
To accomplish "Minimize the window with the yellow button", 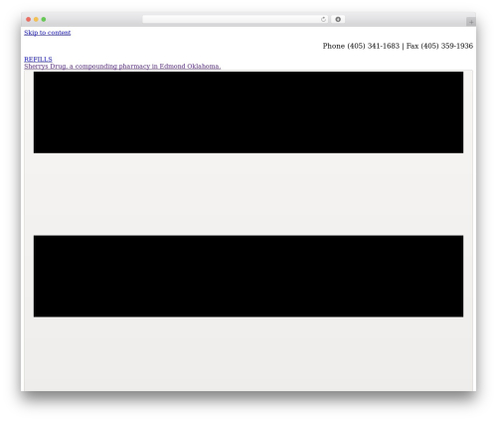I will pyautogui.click(x=36, y=19).
